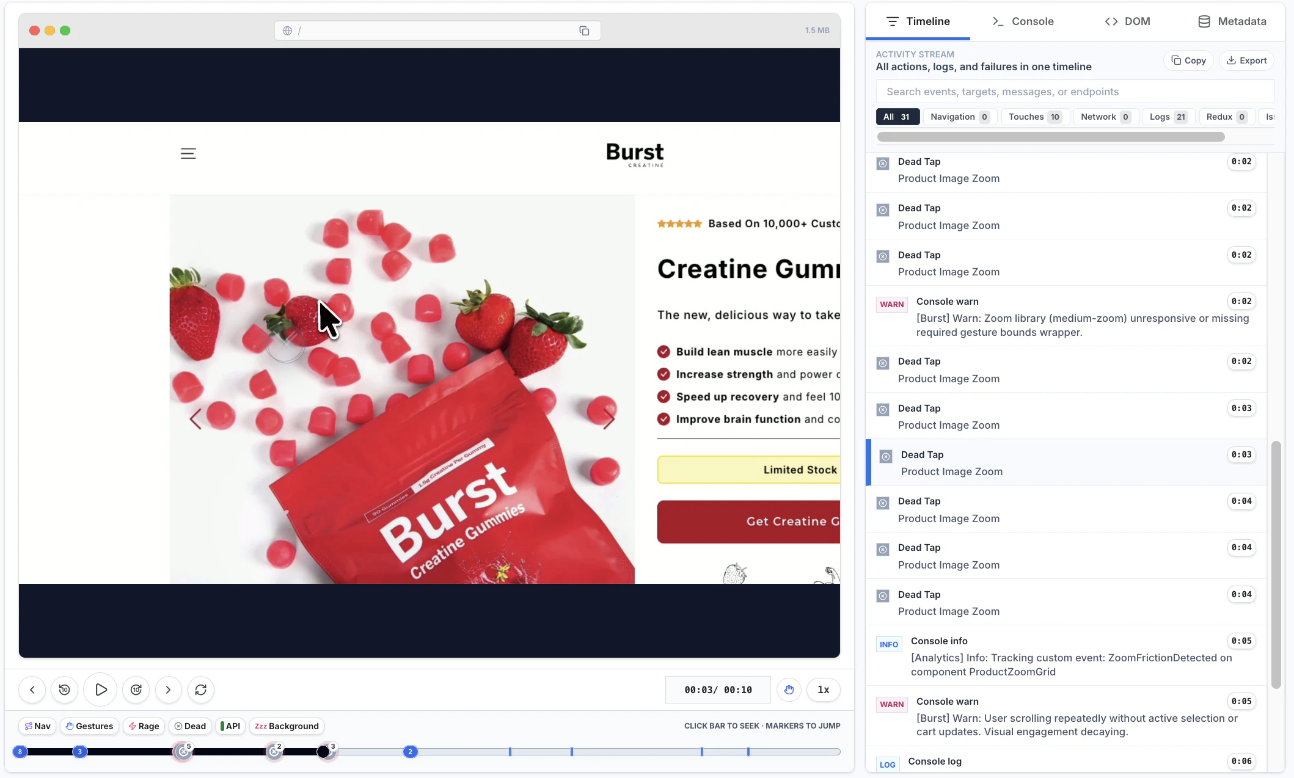Viewport: 1294px width, 778px height.
Task: Rewind the replay by 10 seconds
Action: coord(64,689)
